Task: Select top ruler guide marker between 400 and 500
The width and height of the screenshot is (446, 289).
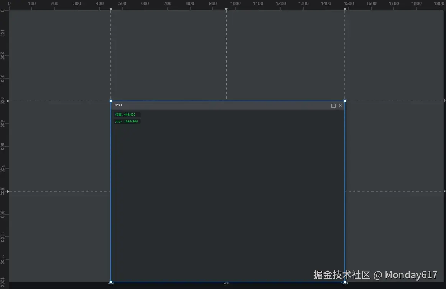Action: [111, 9]
